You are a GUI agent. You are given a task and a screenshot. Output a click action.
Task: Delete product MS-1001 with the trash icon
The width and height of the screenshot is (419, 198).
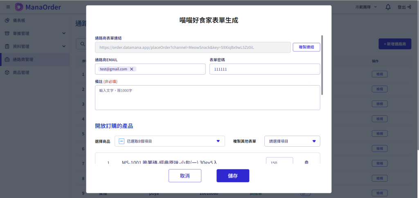(306, 163)
